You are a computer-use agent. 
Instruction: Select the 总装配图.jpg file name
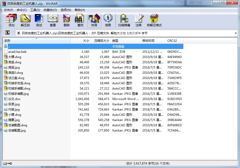[17, 130]
